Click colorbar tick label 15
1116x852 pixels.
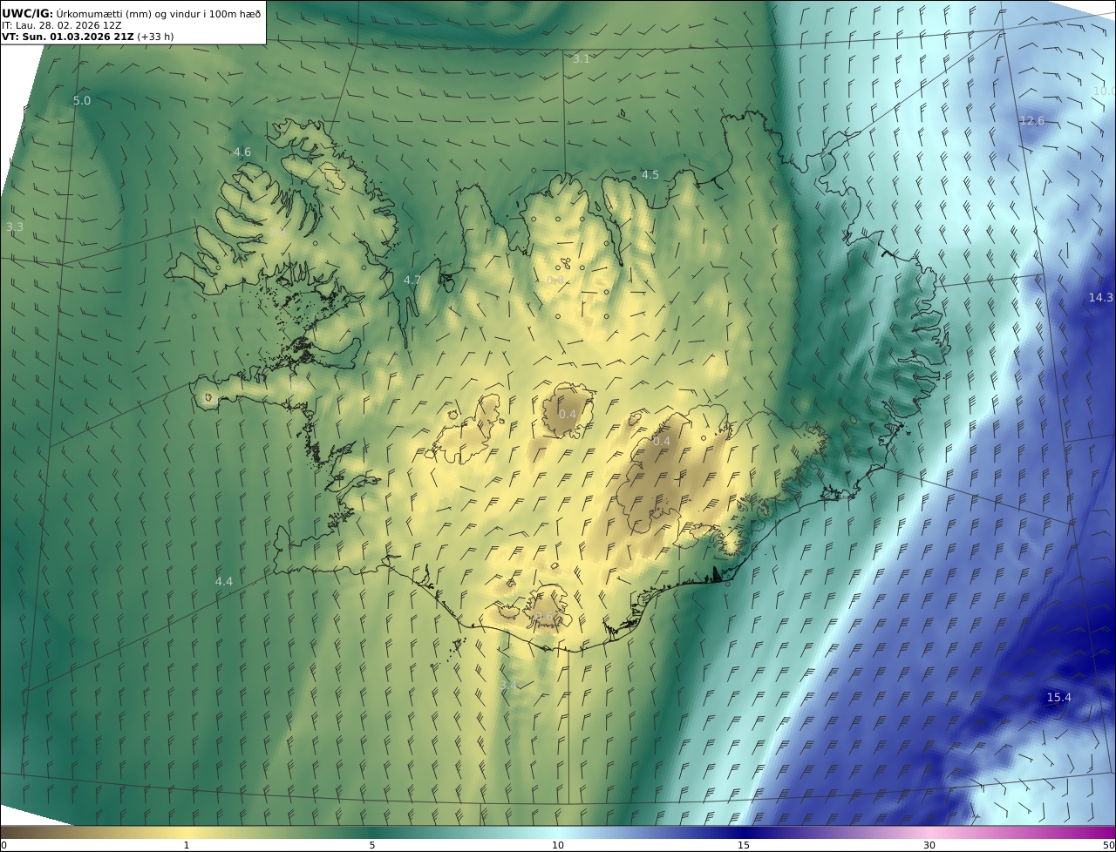click(x=744, y=845)
